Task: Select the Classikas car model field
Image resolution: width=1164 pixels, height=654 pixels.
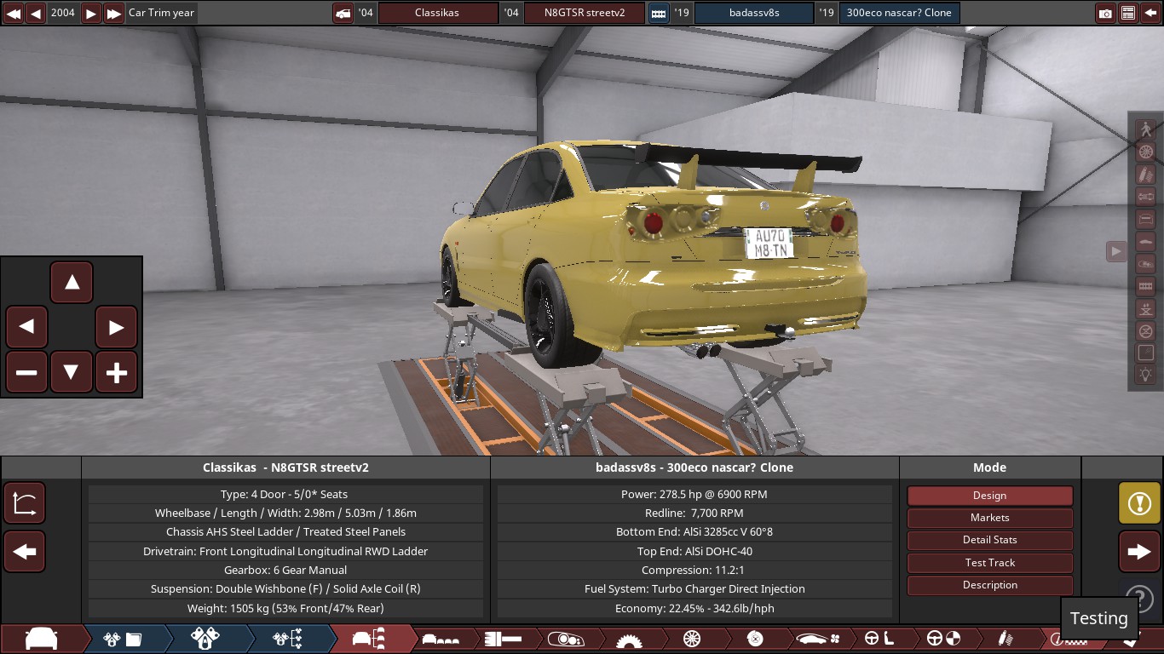Action: (x=437, y=13)
